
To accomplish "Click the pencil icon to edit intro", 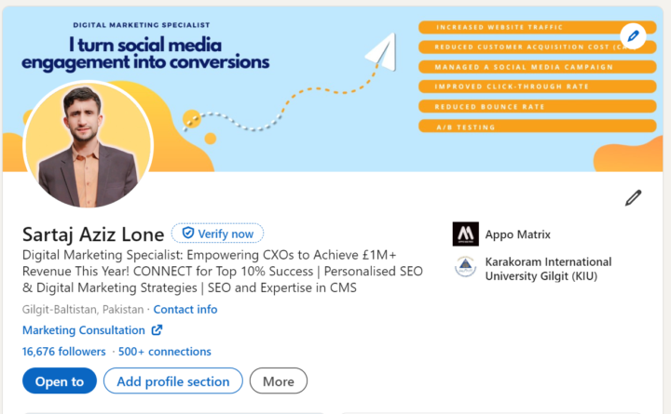I will tap(633, 198).
